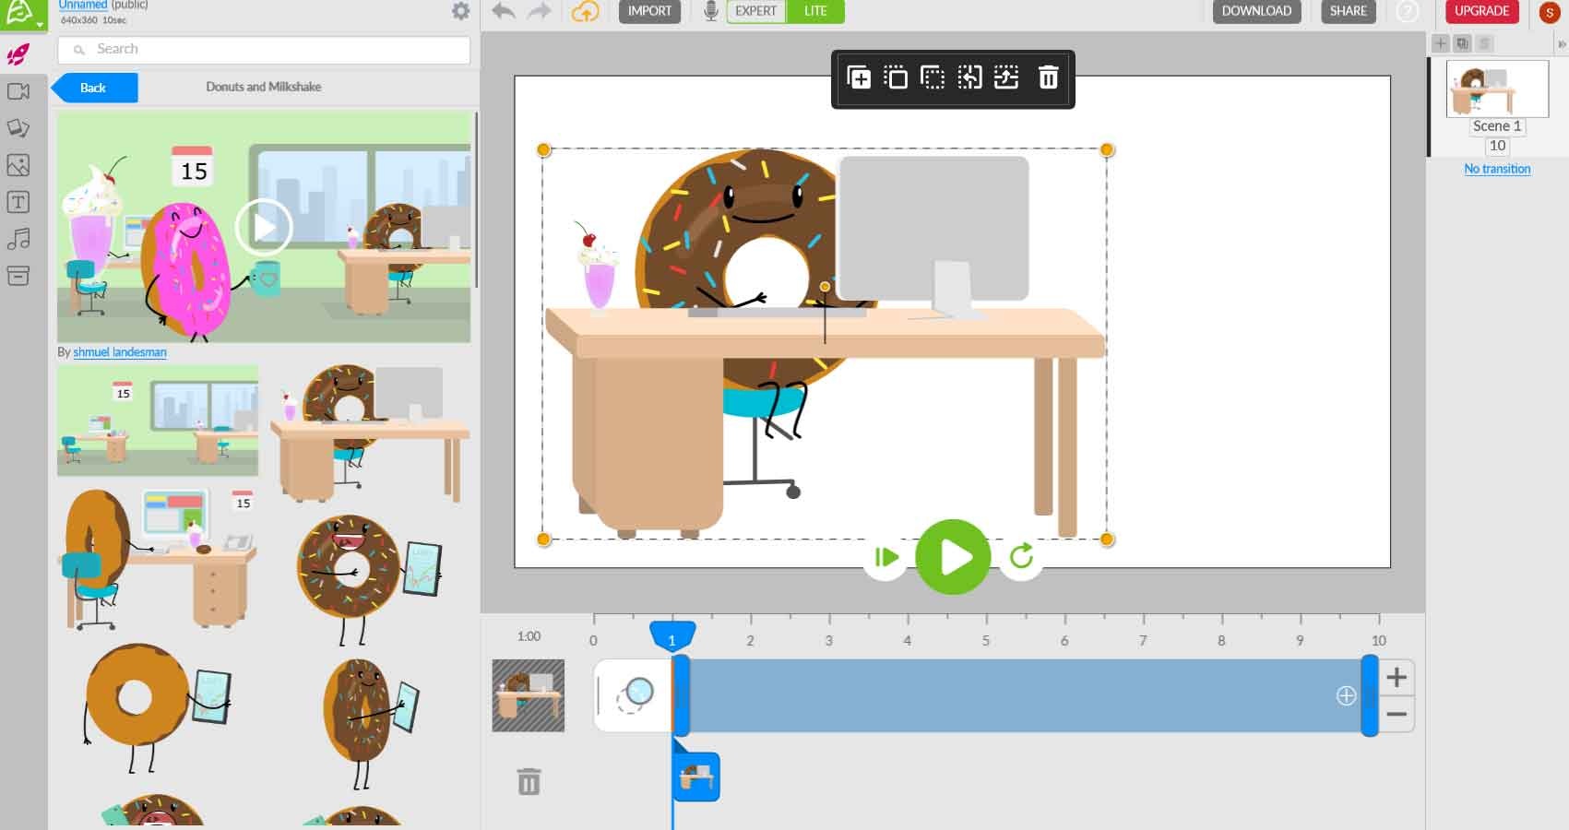
Task: Add exit effect with circled plus
Action: point(1346,696)
